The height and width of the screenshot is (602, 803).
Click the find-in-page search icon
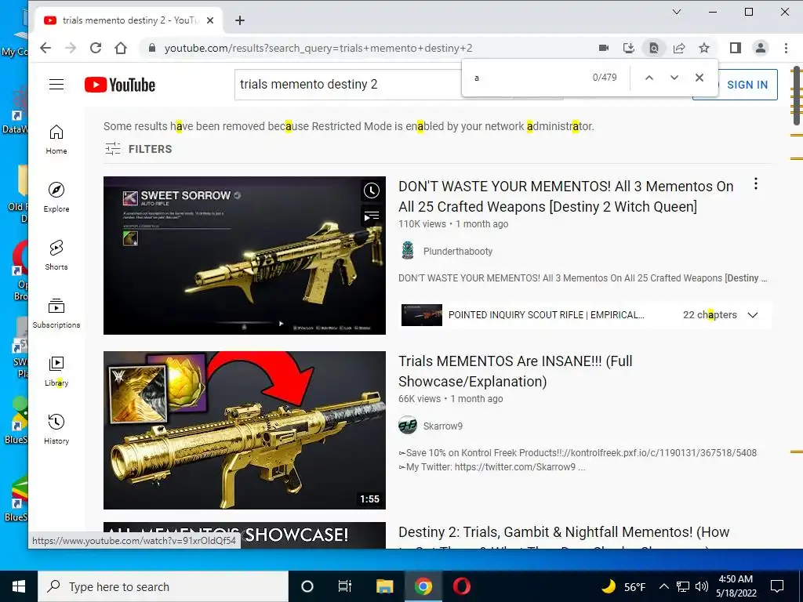click(x=654, y=48)
